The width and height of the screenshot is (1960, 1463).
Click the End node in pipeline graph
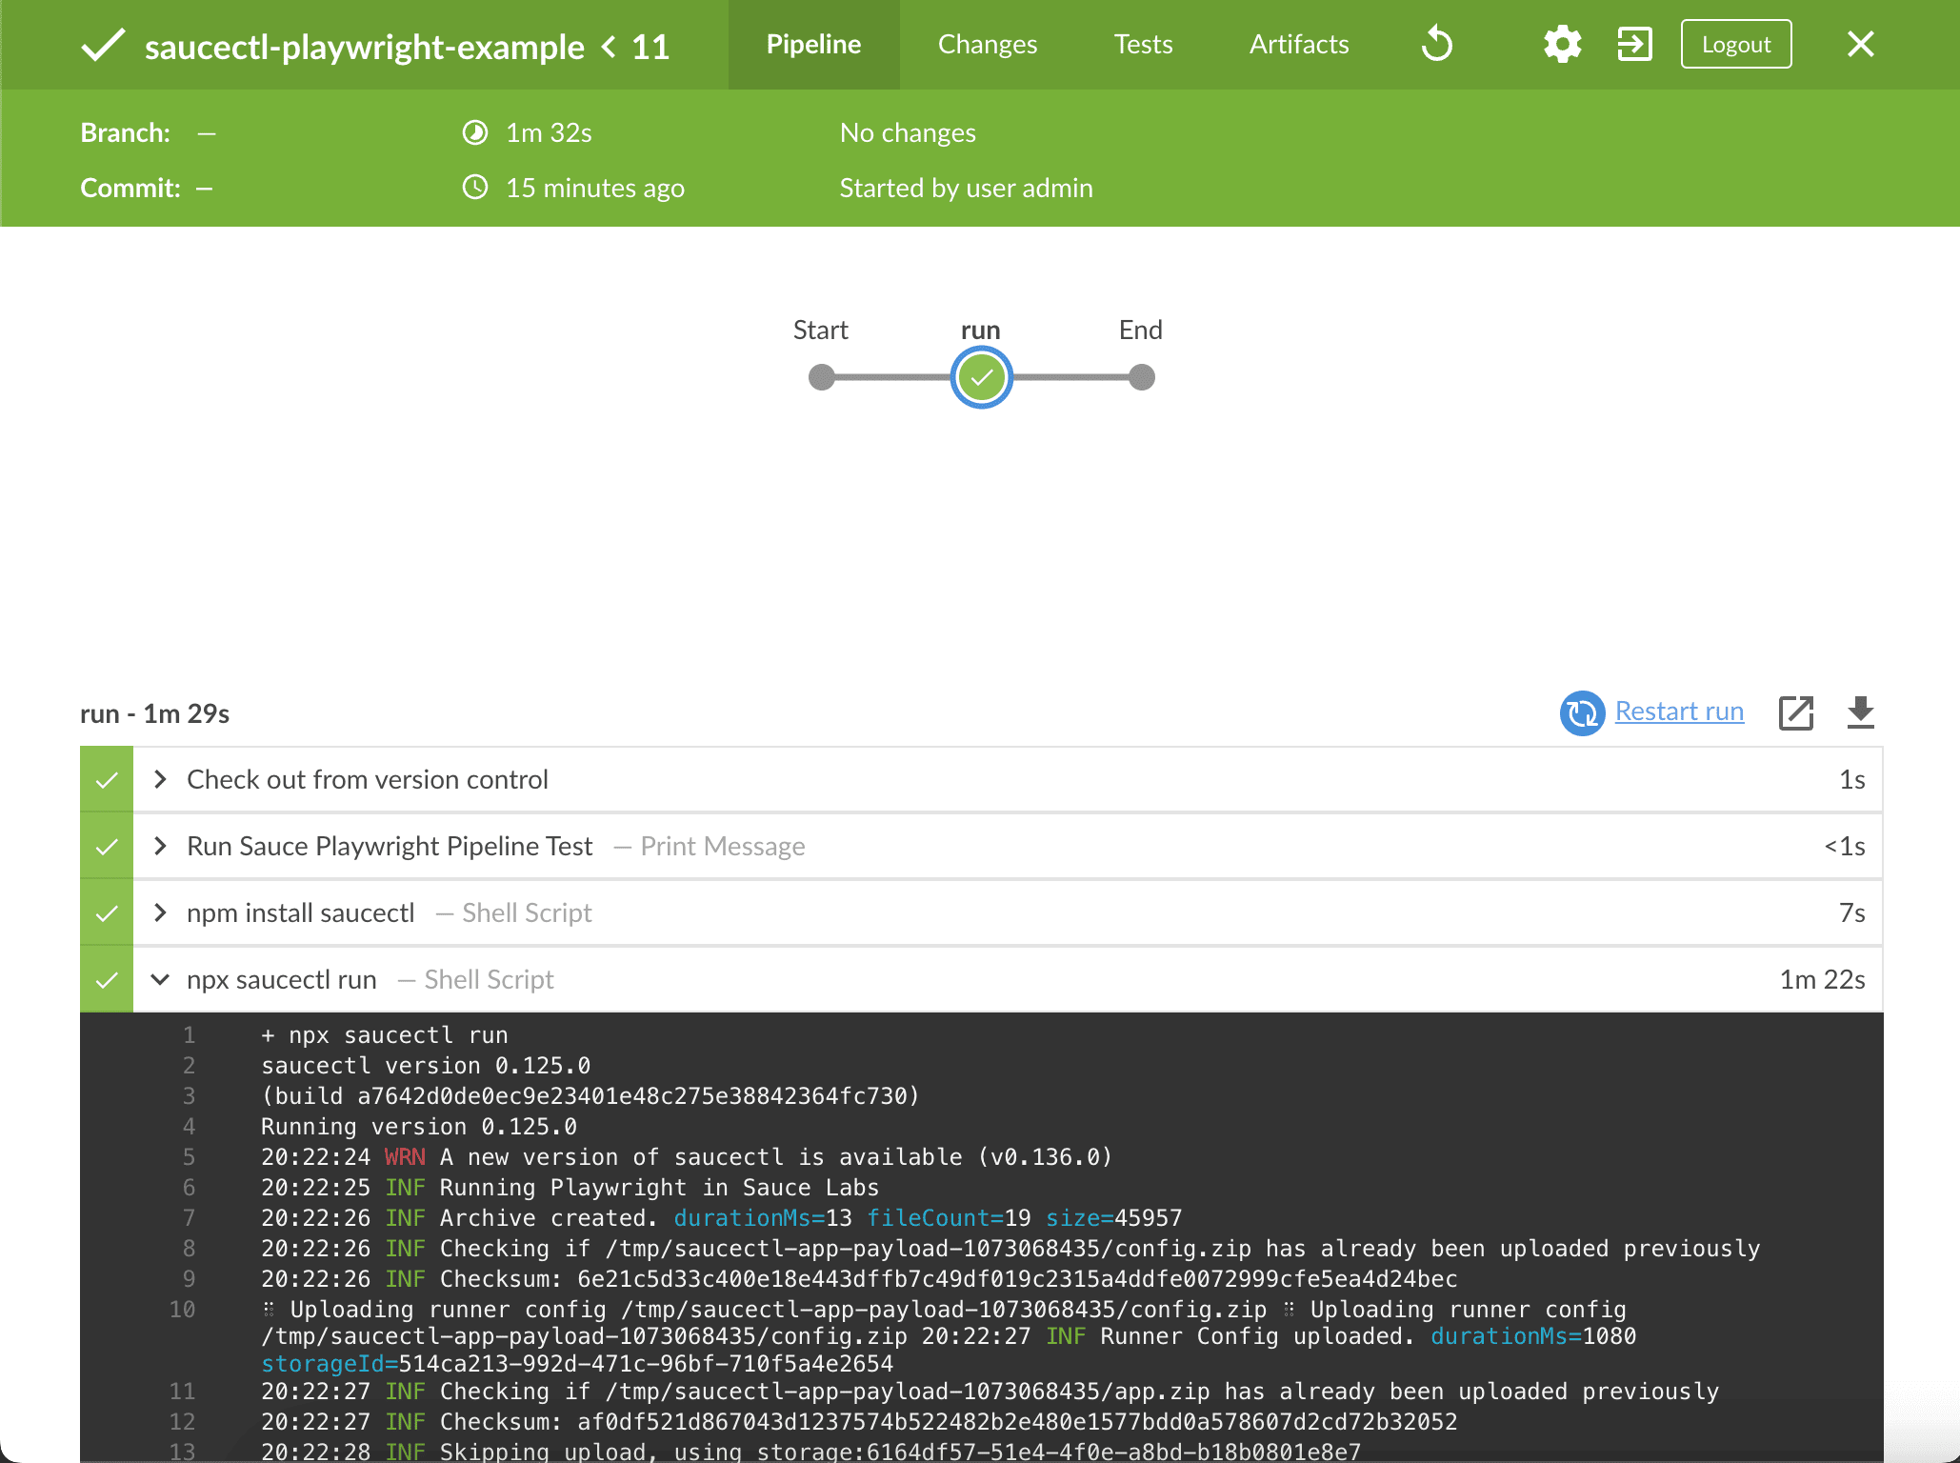(x=1141, y=378)
